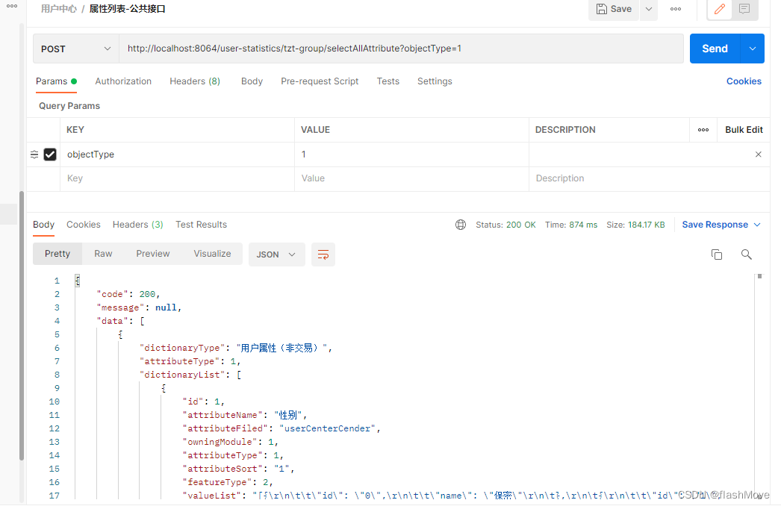Click the "owningModule": 1 line

coord(230,443)
